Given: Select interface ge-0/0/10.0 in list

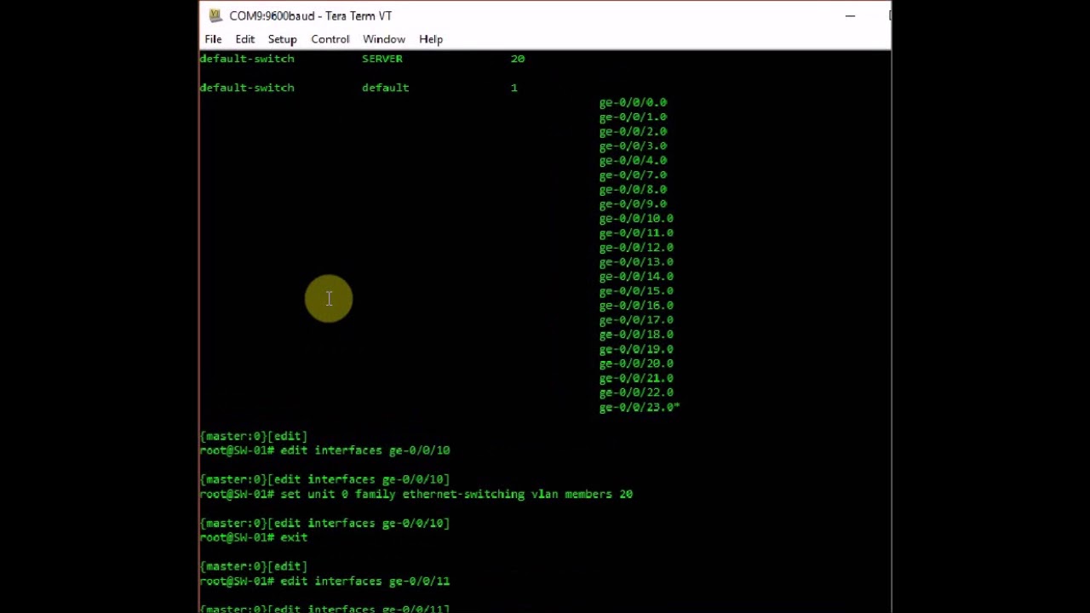Looking at the screenshot, I should coord(636,218).
